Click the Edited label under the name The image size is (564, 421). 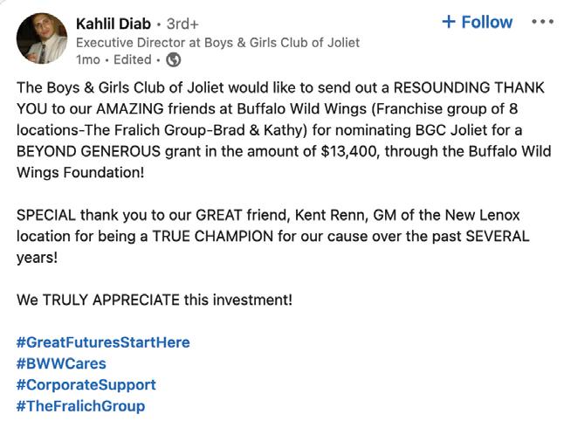pyautogui.click(x=133, y=59)
